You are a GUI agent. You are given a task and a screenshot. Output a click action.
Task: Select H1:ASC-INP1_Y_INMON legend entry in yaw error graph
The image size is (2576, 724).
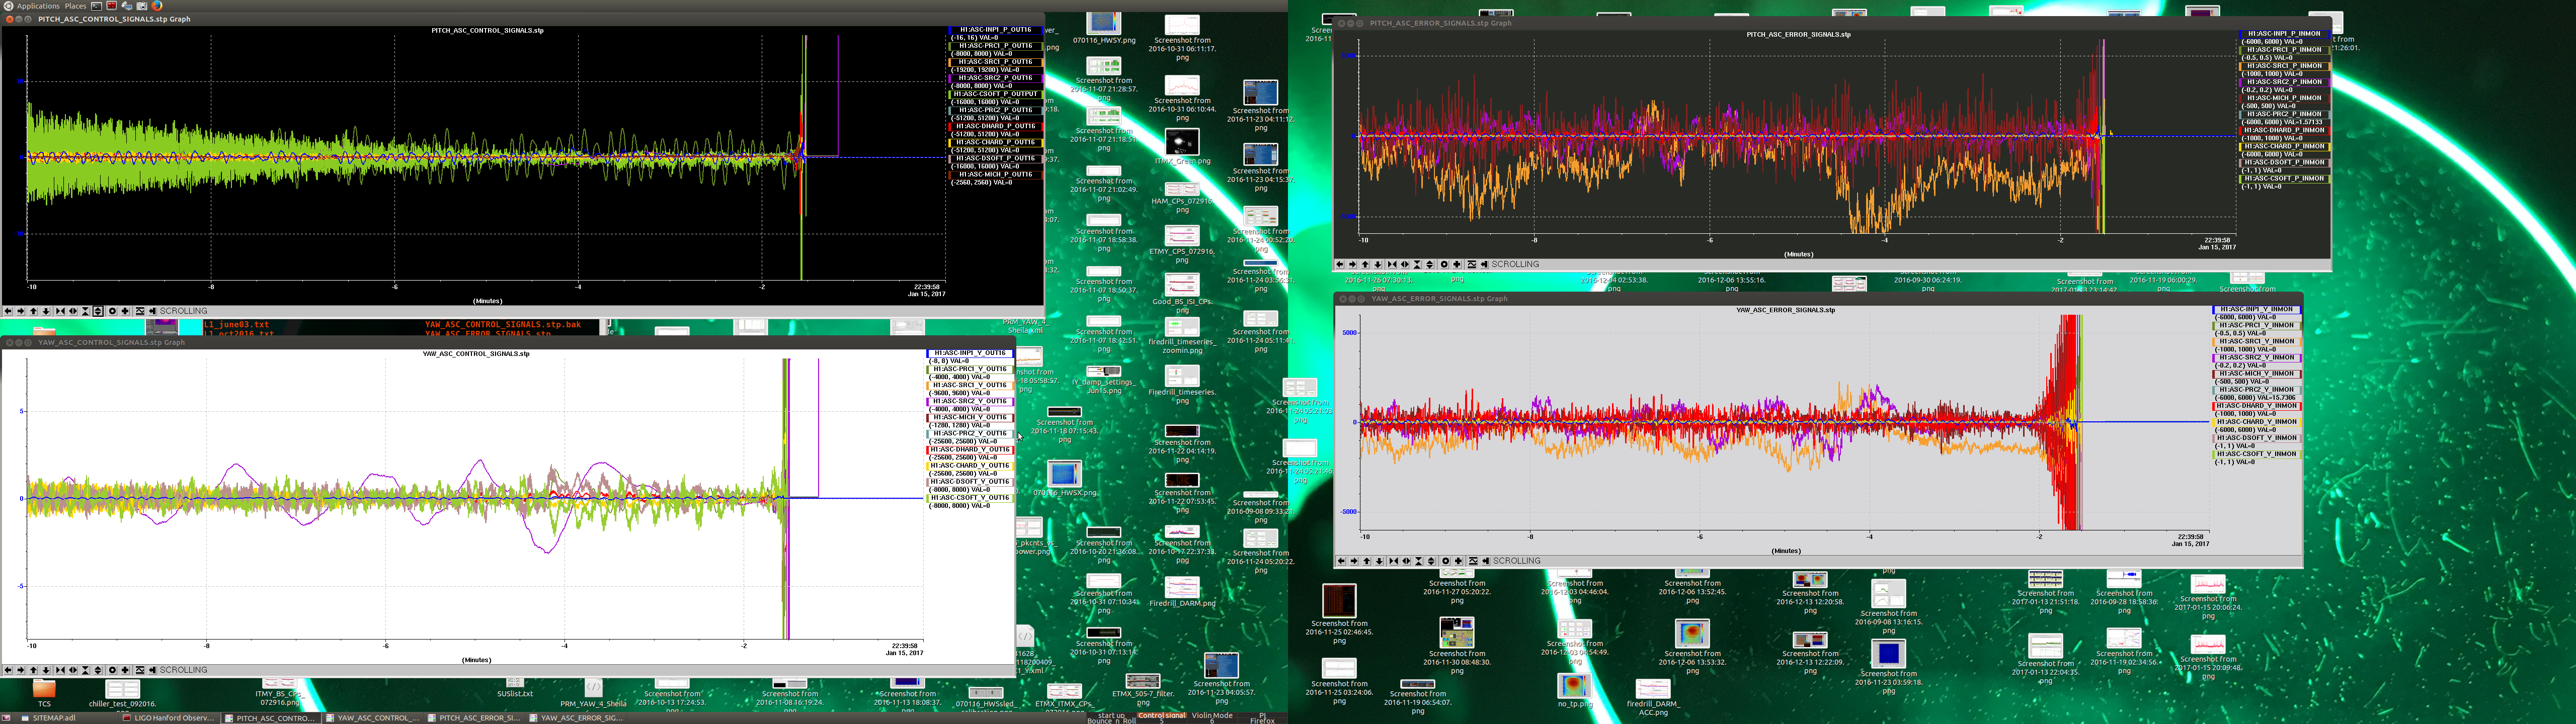coord(2257,309)
